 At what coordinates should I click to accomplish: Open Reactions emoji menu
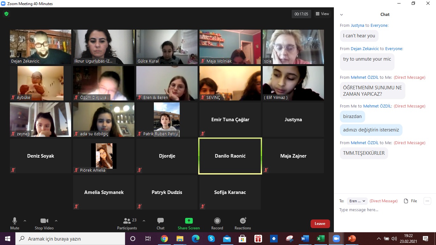[x=243, y=223]
